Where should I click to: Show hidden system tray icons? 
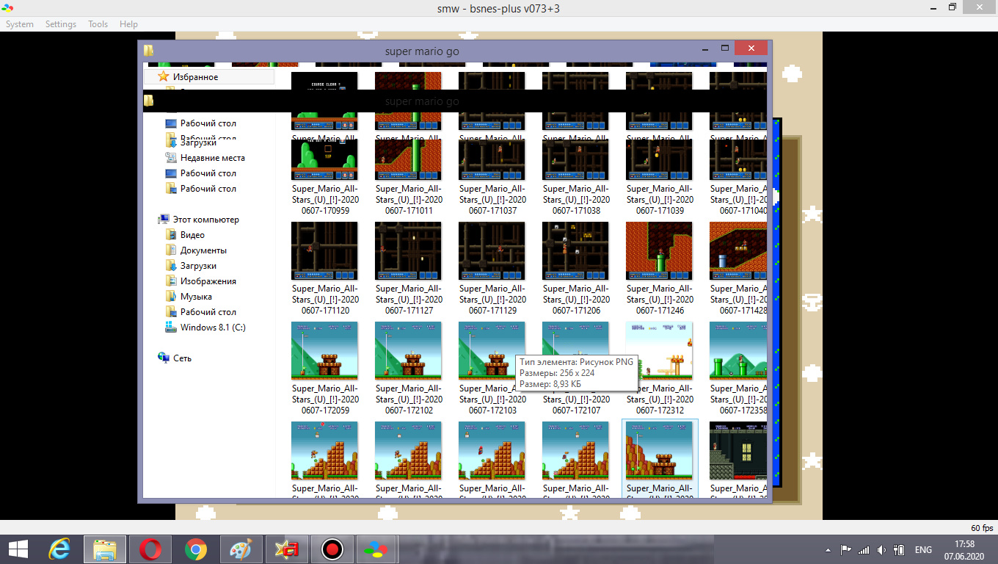pos(828,549)
